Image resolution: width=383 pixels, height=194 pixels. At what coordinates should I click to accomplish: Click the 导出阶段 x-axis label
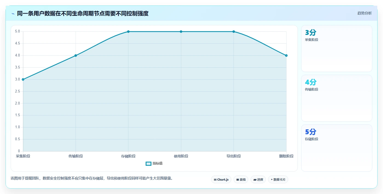[x=234, y=156]
